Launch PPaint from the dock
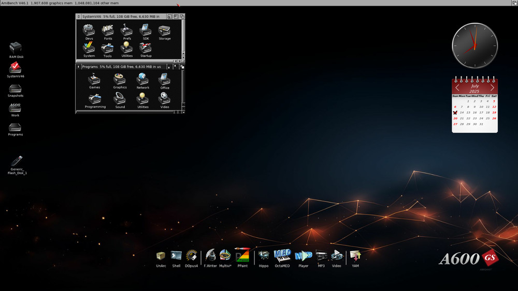Image resolution: width=518 pixels, height=291 pixels. (x=242, y=255)
